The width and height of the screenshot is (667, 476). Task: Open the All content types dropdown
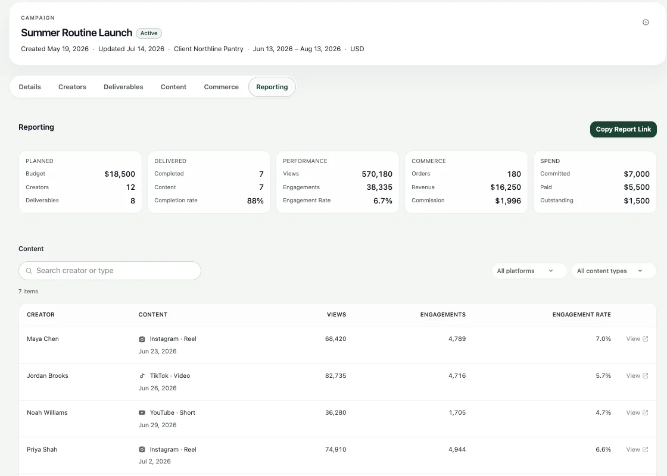click(x=613, y=271)
